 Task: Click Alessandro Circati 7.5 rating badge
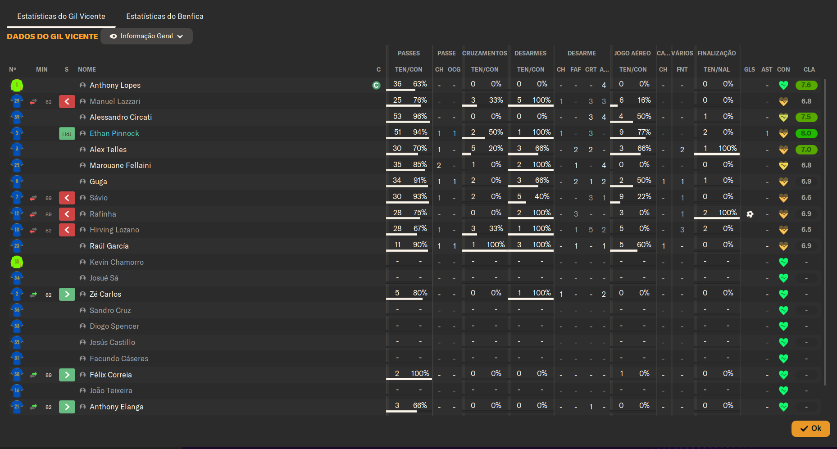(806, 117)
